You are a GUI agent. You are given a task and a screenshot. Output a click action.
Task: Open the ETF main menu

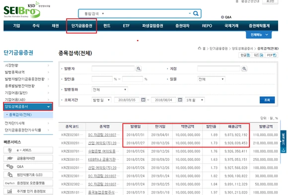coord(126,26)
